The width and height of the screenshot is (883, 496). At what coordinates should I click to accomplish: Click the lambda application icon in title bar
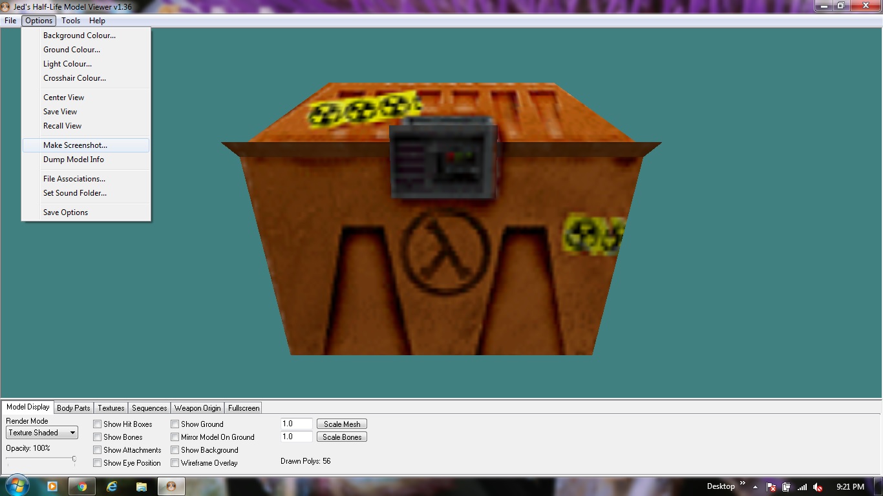coord(6,6)
